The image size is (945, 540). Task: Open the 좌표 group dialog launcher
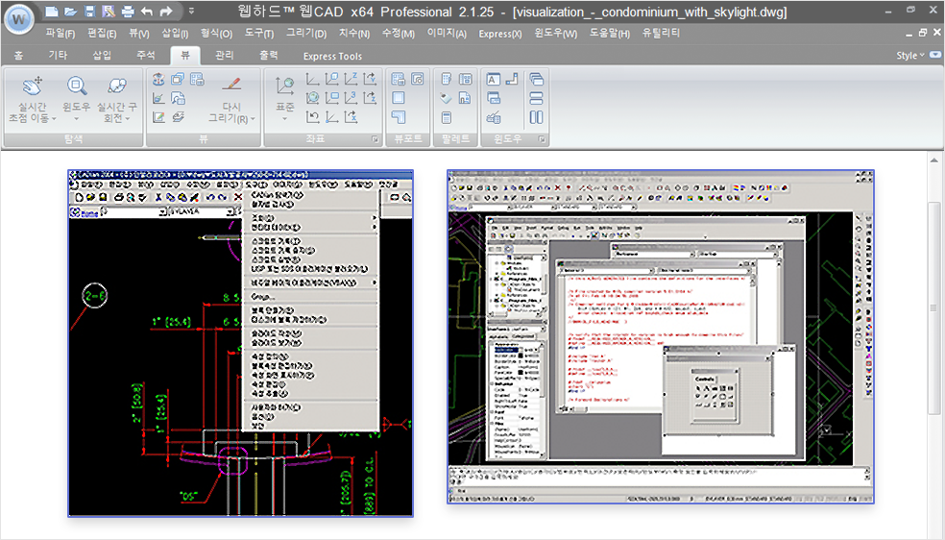coord(375,139)
